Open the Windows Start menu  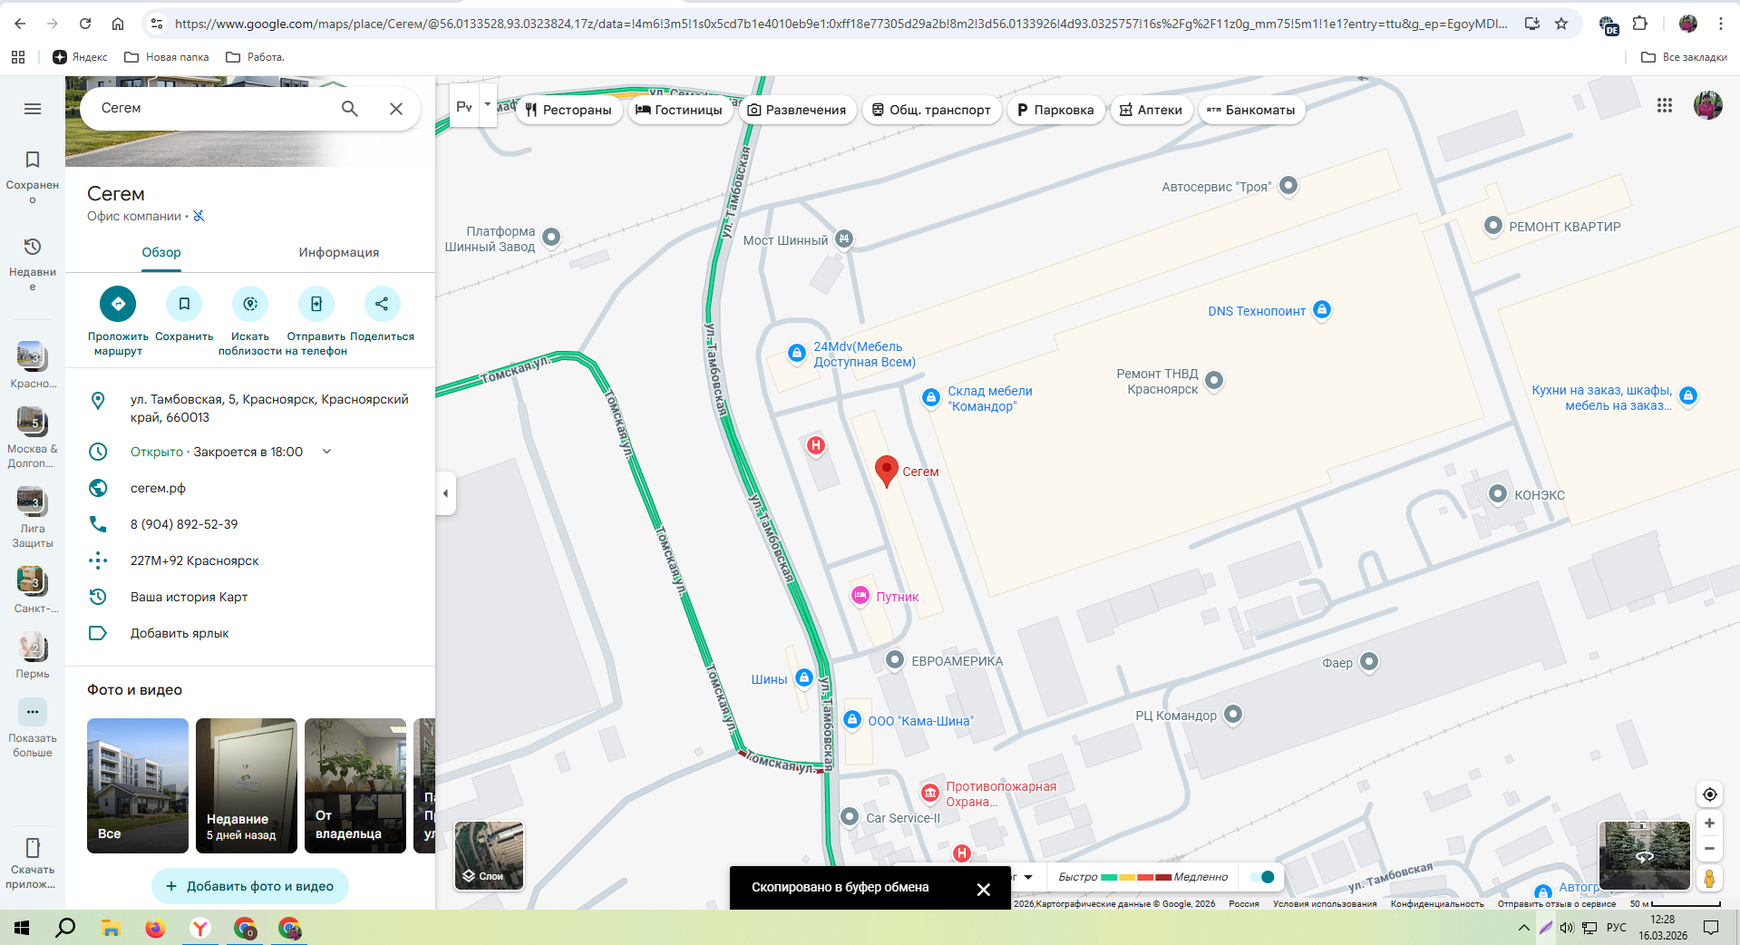[x=22, y=928]
